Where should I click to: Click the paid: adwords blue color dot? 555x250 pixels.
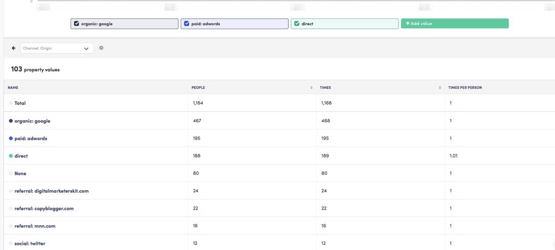[x=11, y=139]
